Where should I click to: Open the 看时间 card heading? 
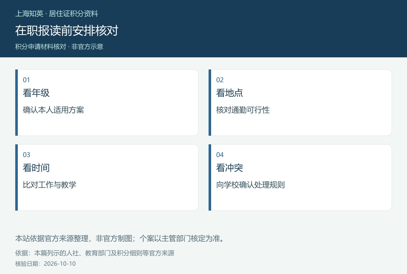tap(36, 168)
